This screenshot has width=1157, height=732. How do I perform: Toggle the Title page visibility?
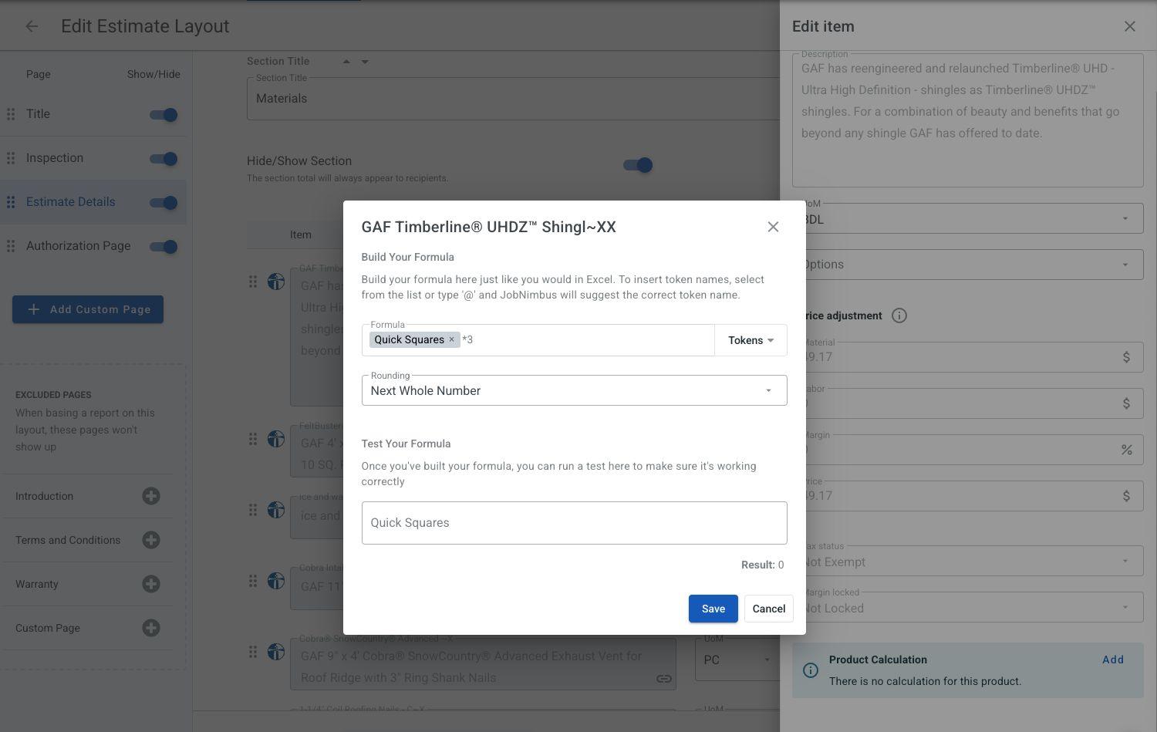tap(164, 115)
